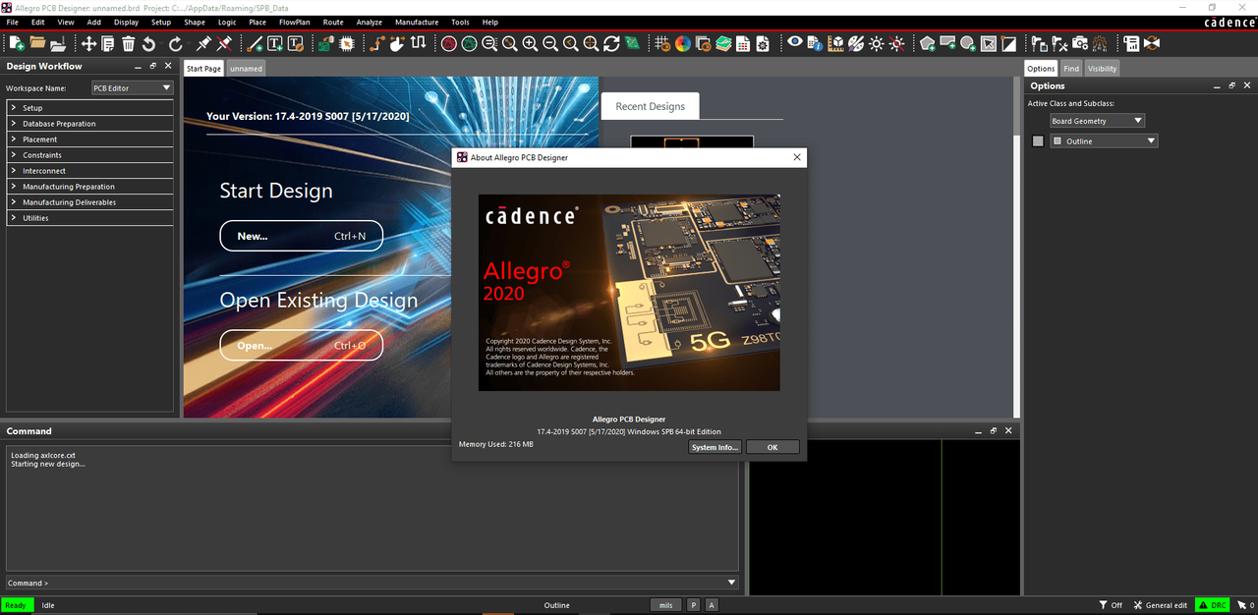Viewport: 1258px width, 615px height.
Task: Select the Fix pin icon
Action: point(203,43)
